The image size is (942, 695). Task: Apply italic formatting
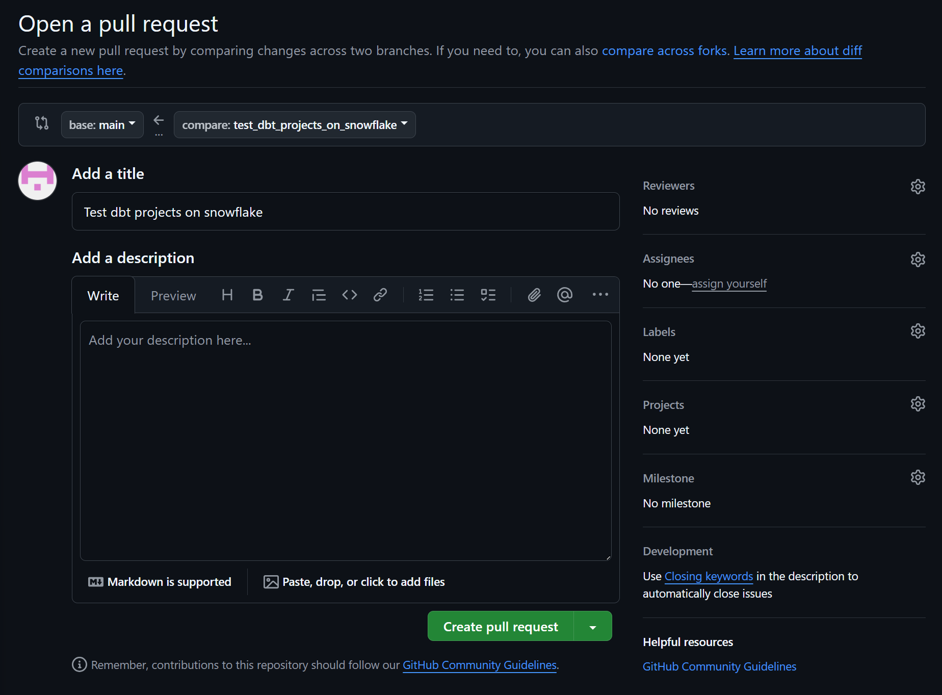click(288, 295)
